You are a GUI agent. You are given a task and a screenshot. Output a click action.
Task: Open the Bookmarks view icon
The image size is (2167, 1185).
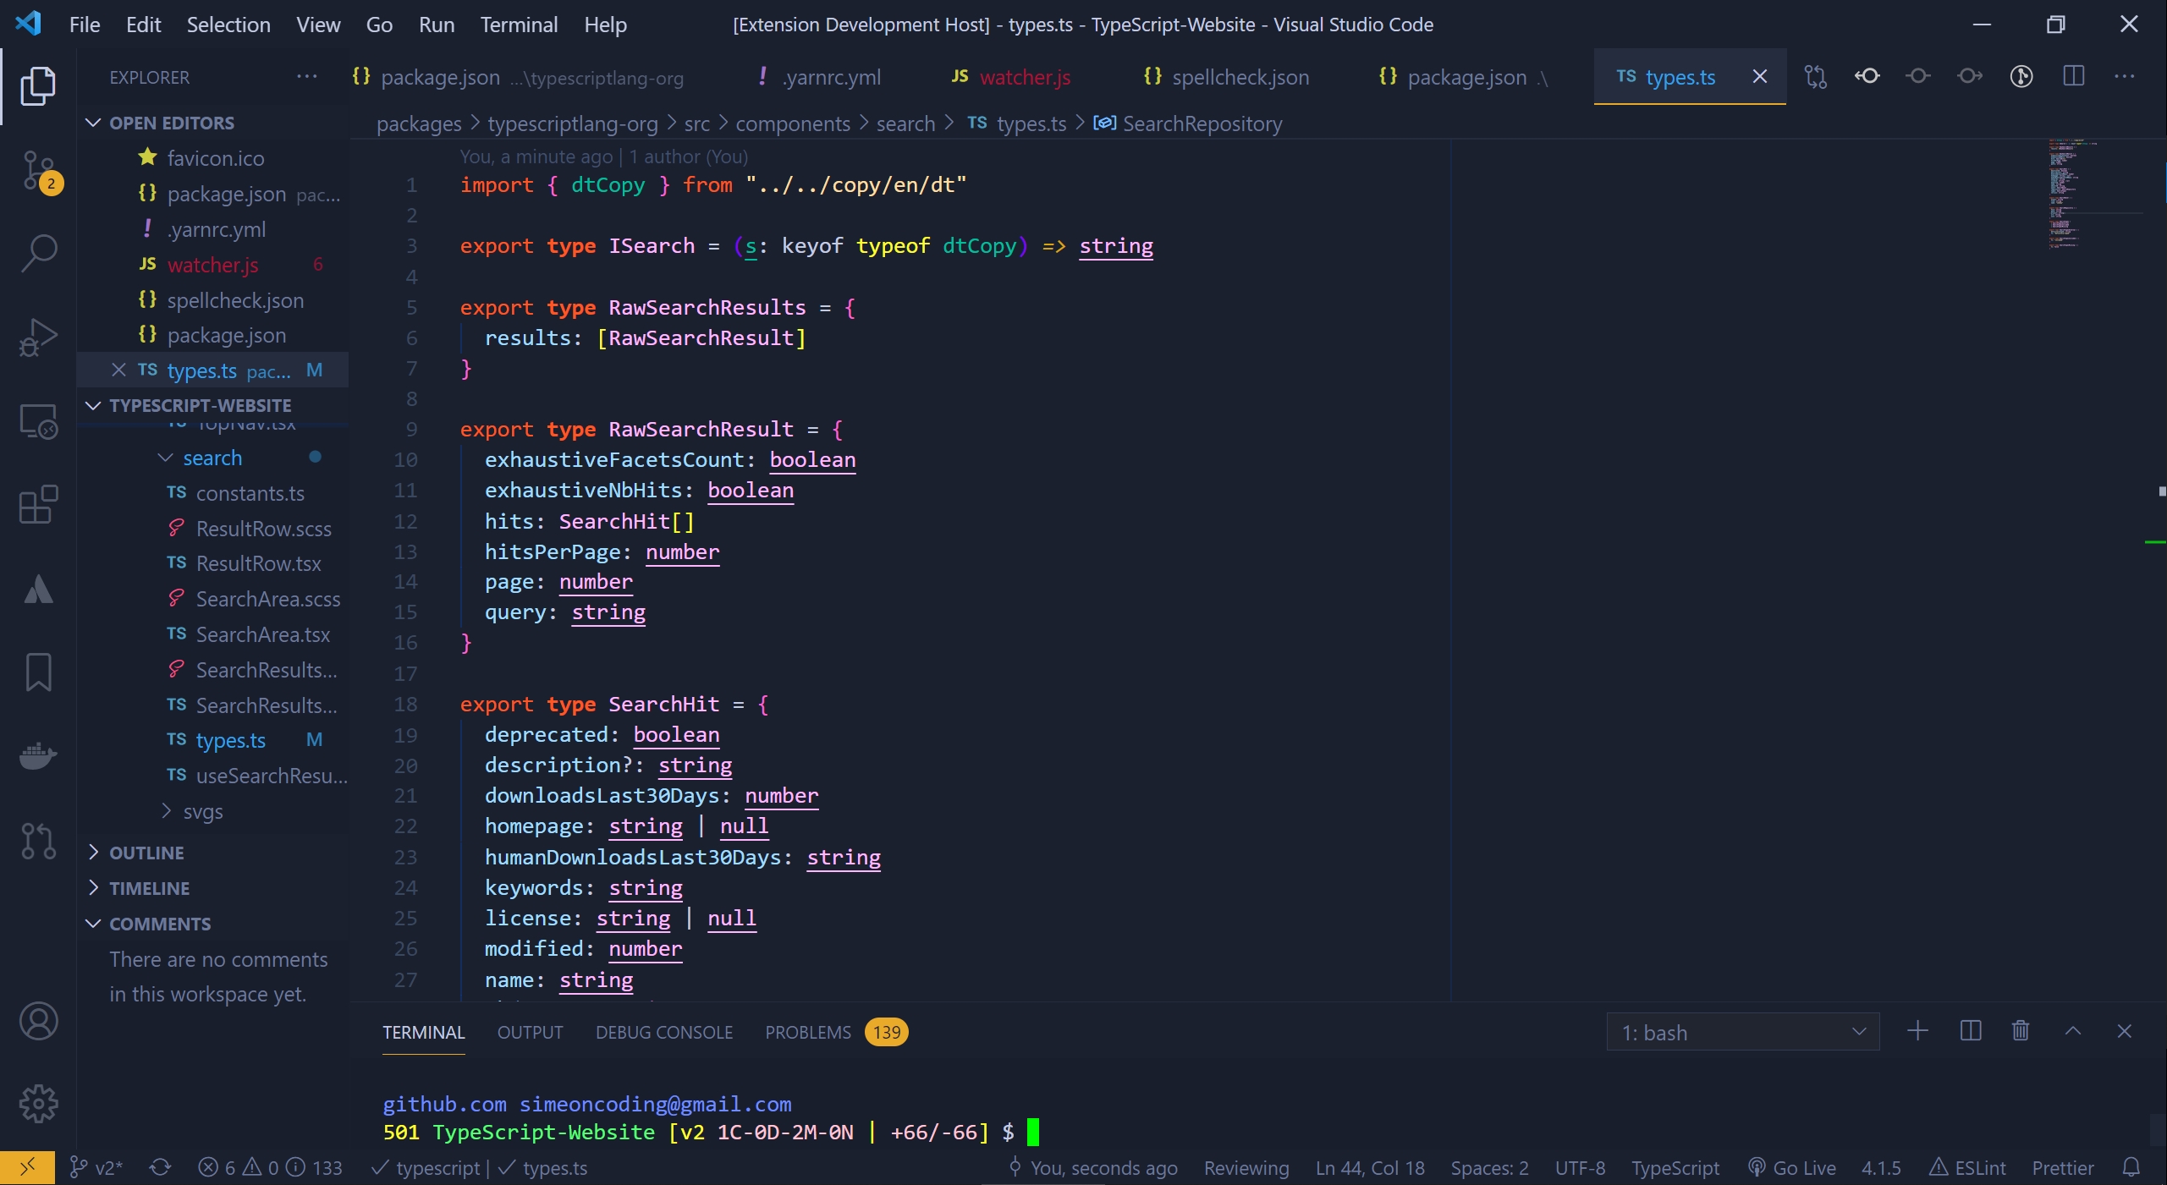(x=38, y=672)
